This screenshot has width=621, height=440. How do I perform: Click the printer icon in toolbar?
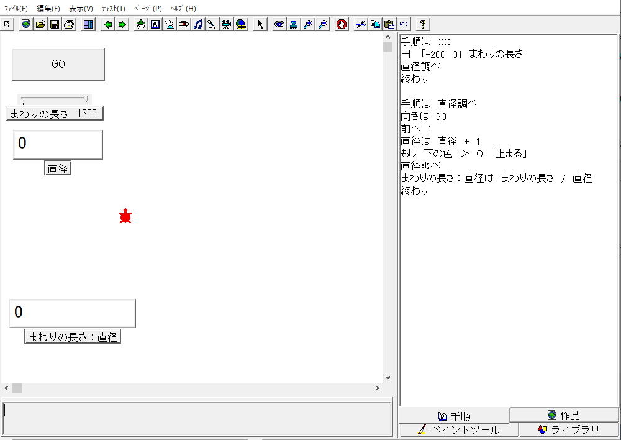68,24
